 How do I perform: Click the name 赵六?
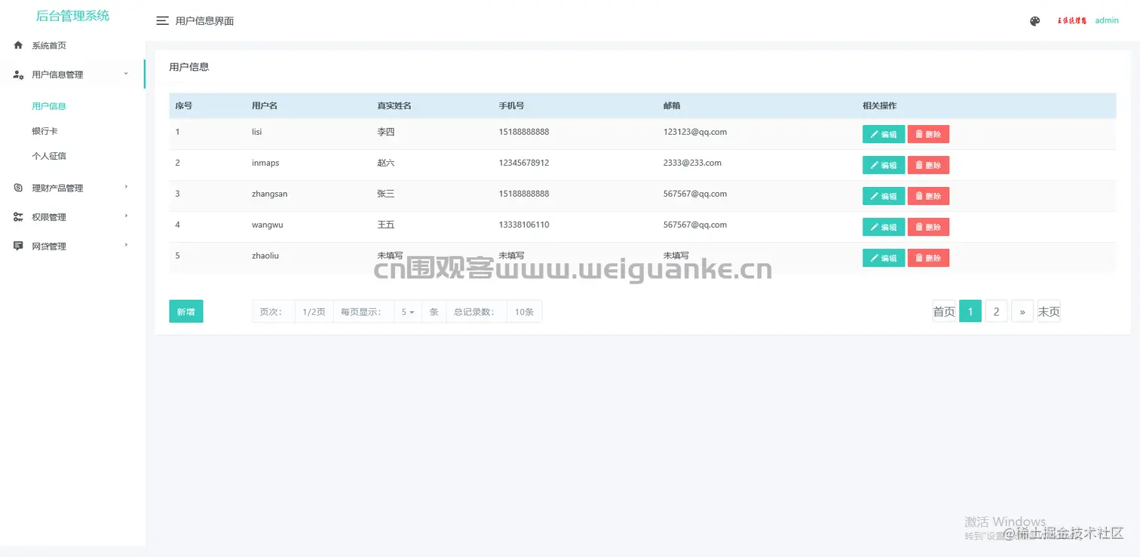point(386,163)
